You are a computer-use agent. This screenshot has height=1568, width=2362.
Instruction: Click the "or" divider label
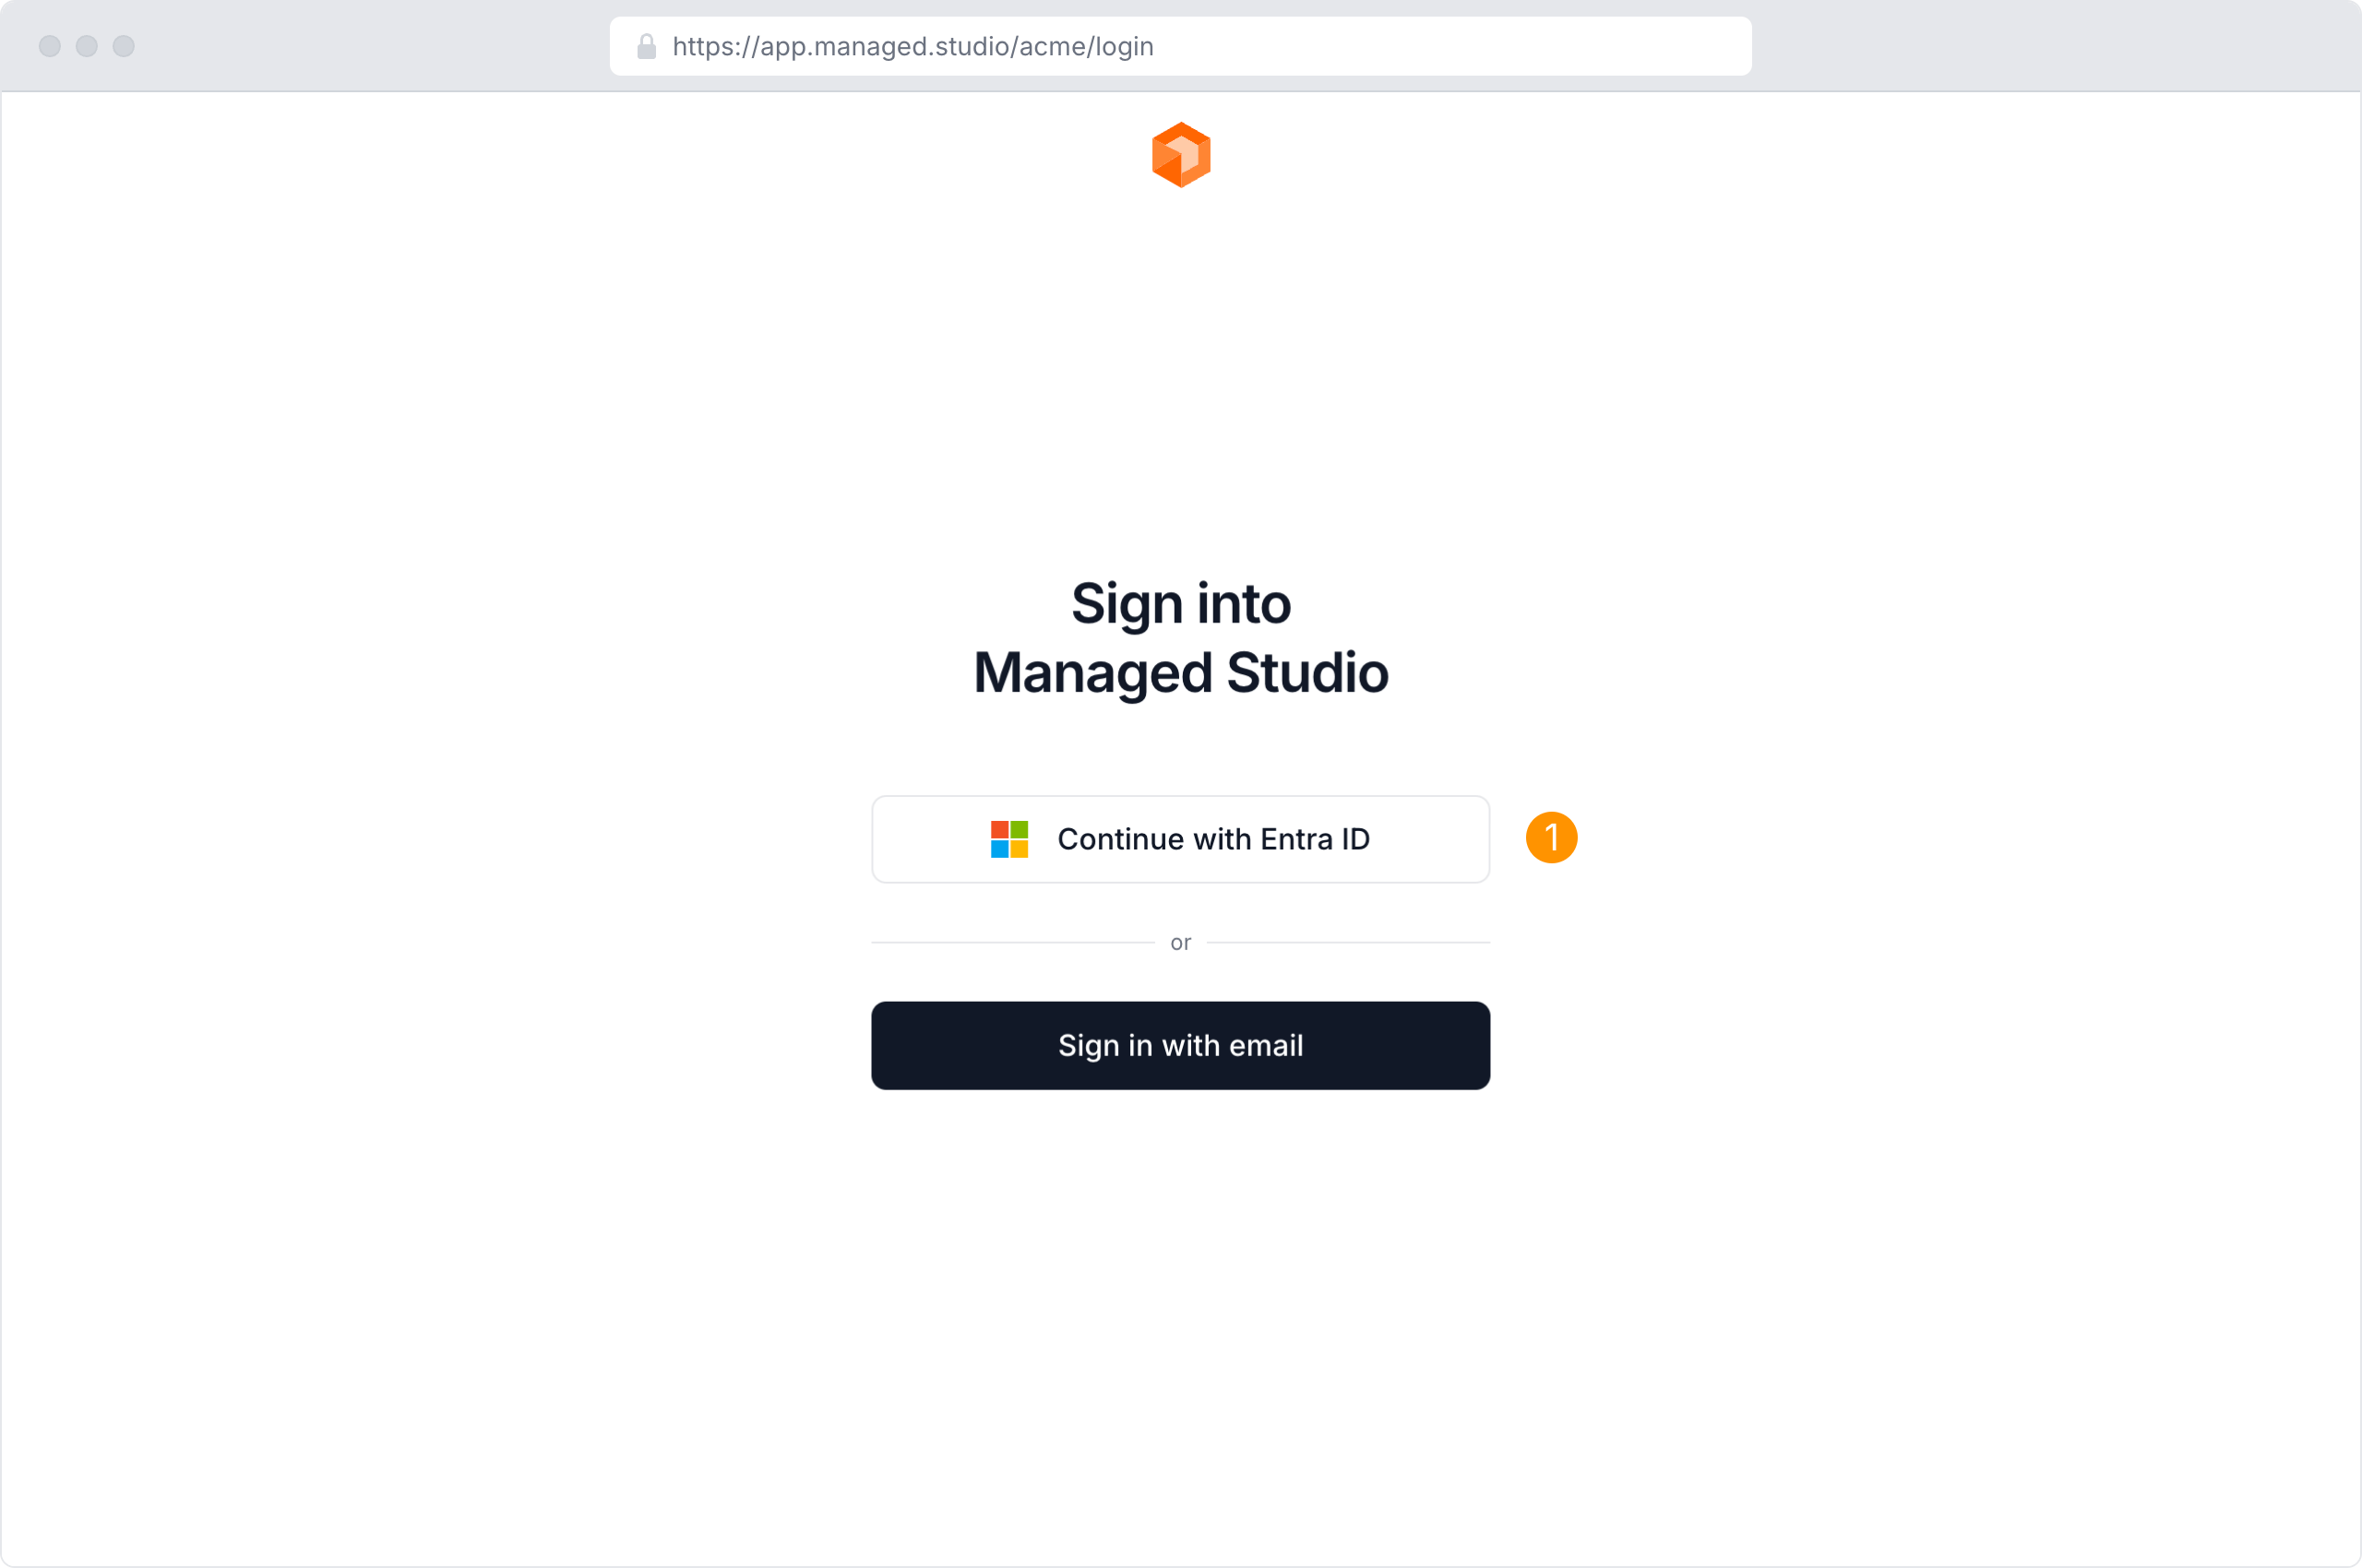[1180, 942]
